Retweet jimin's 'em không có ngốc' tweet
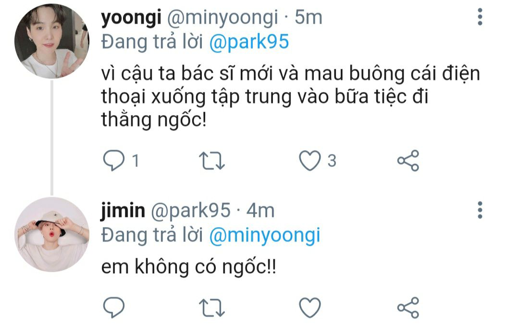This screenshot has height=331, width=519. click(212, 308)
